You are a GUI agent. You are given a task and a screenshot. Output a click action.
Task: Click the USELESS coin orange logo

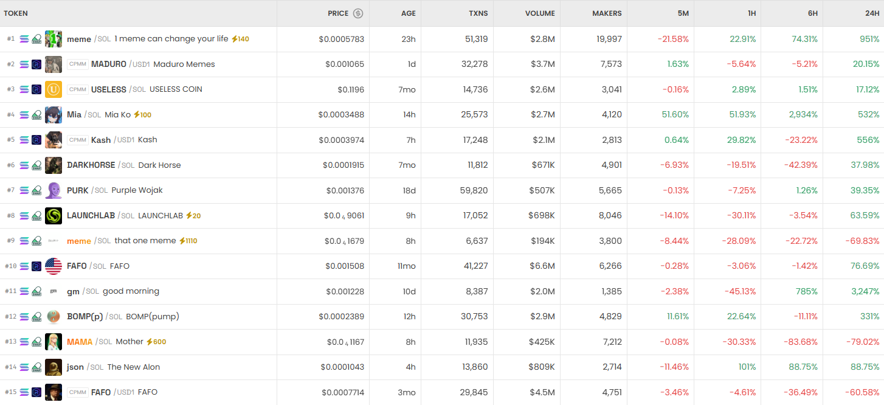click(x=54, y=89)
